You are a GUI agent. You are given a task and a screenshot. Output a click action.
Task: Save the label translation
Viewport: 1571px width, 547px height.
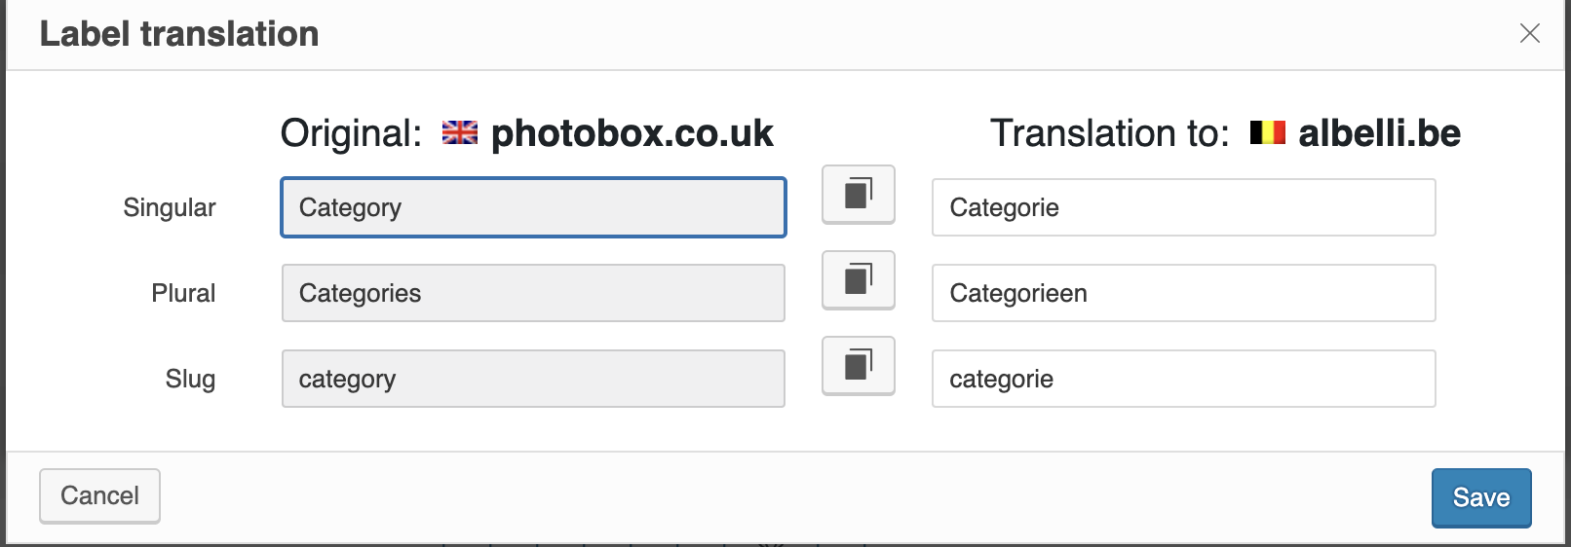pyautogui.click(x=1481, y=498)
